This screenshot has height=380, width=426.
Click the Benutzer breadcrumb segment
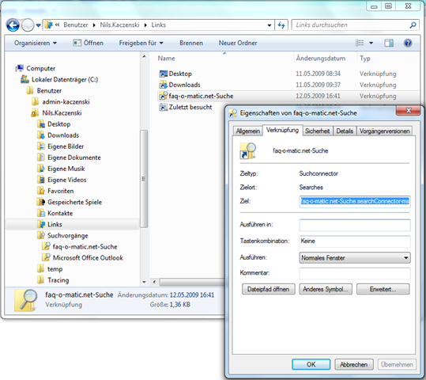(76, 25)
